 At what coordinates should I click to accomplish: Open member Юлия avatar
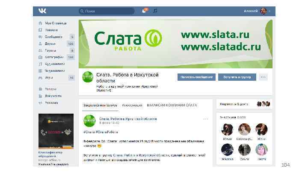[x=227, y=129]
